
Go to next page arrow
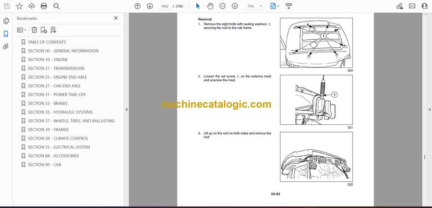[x=150, y=6]
